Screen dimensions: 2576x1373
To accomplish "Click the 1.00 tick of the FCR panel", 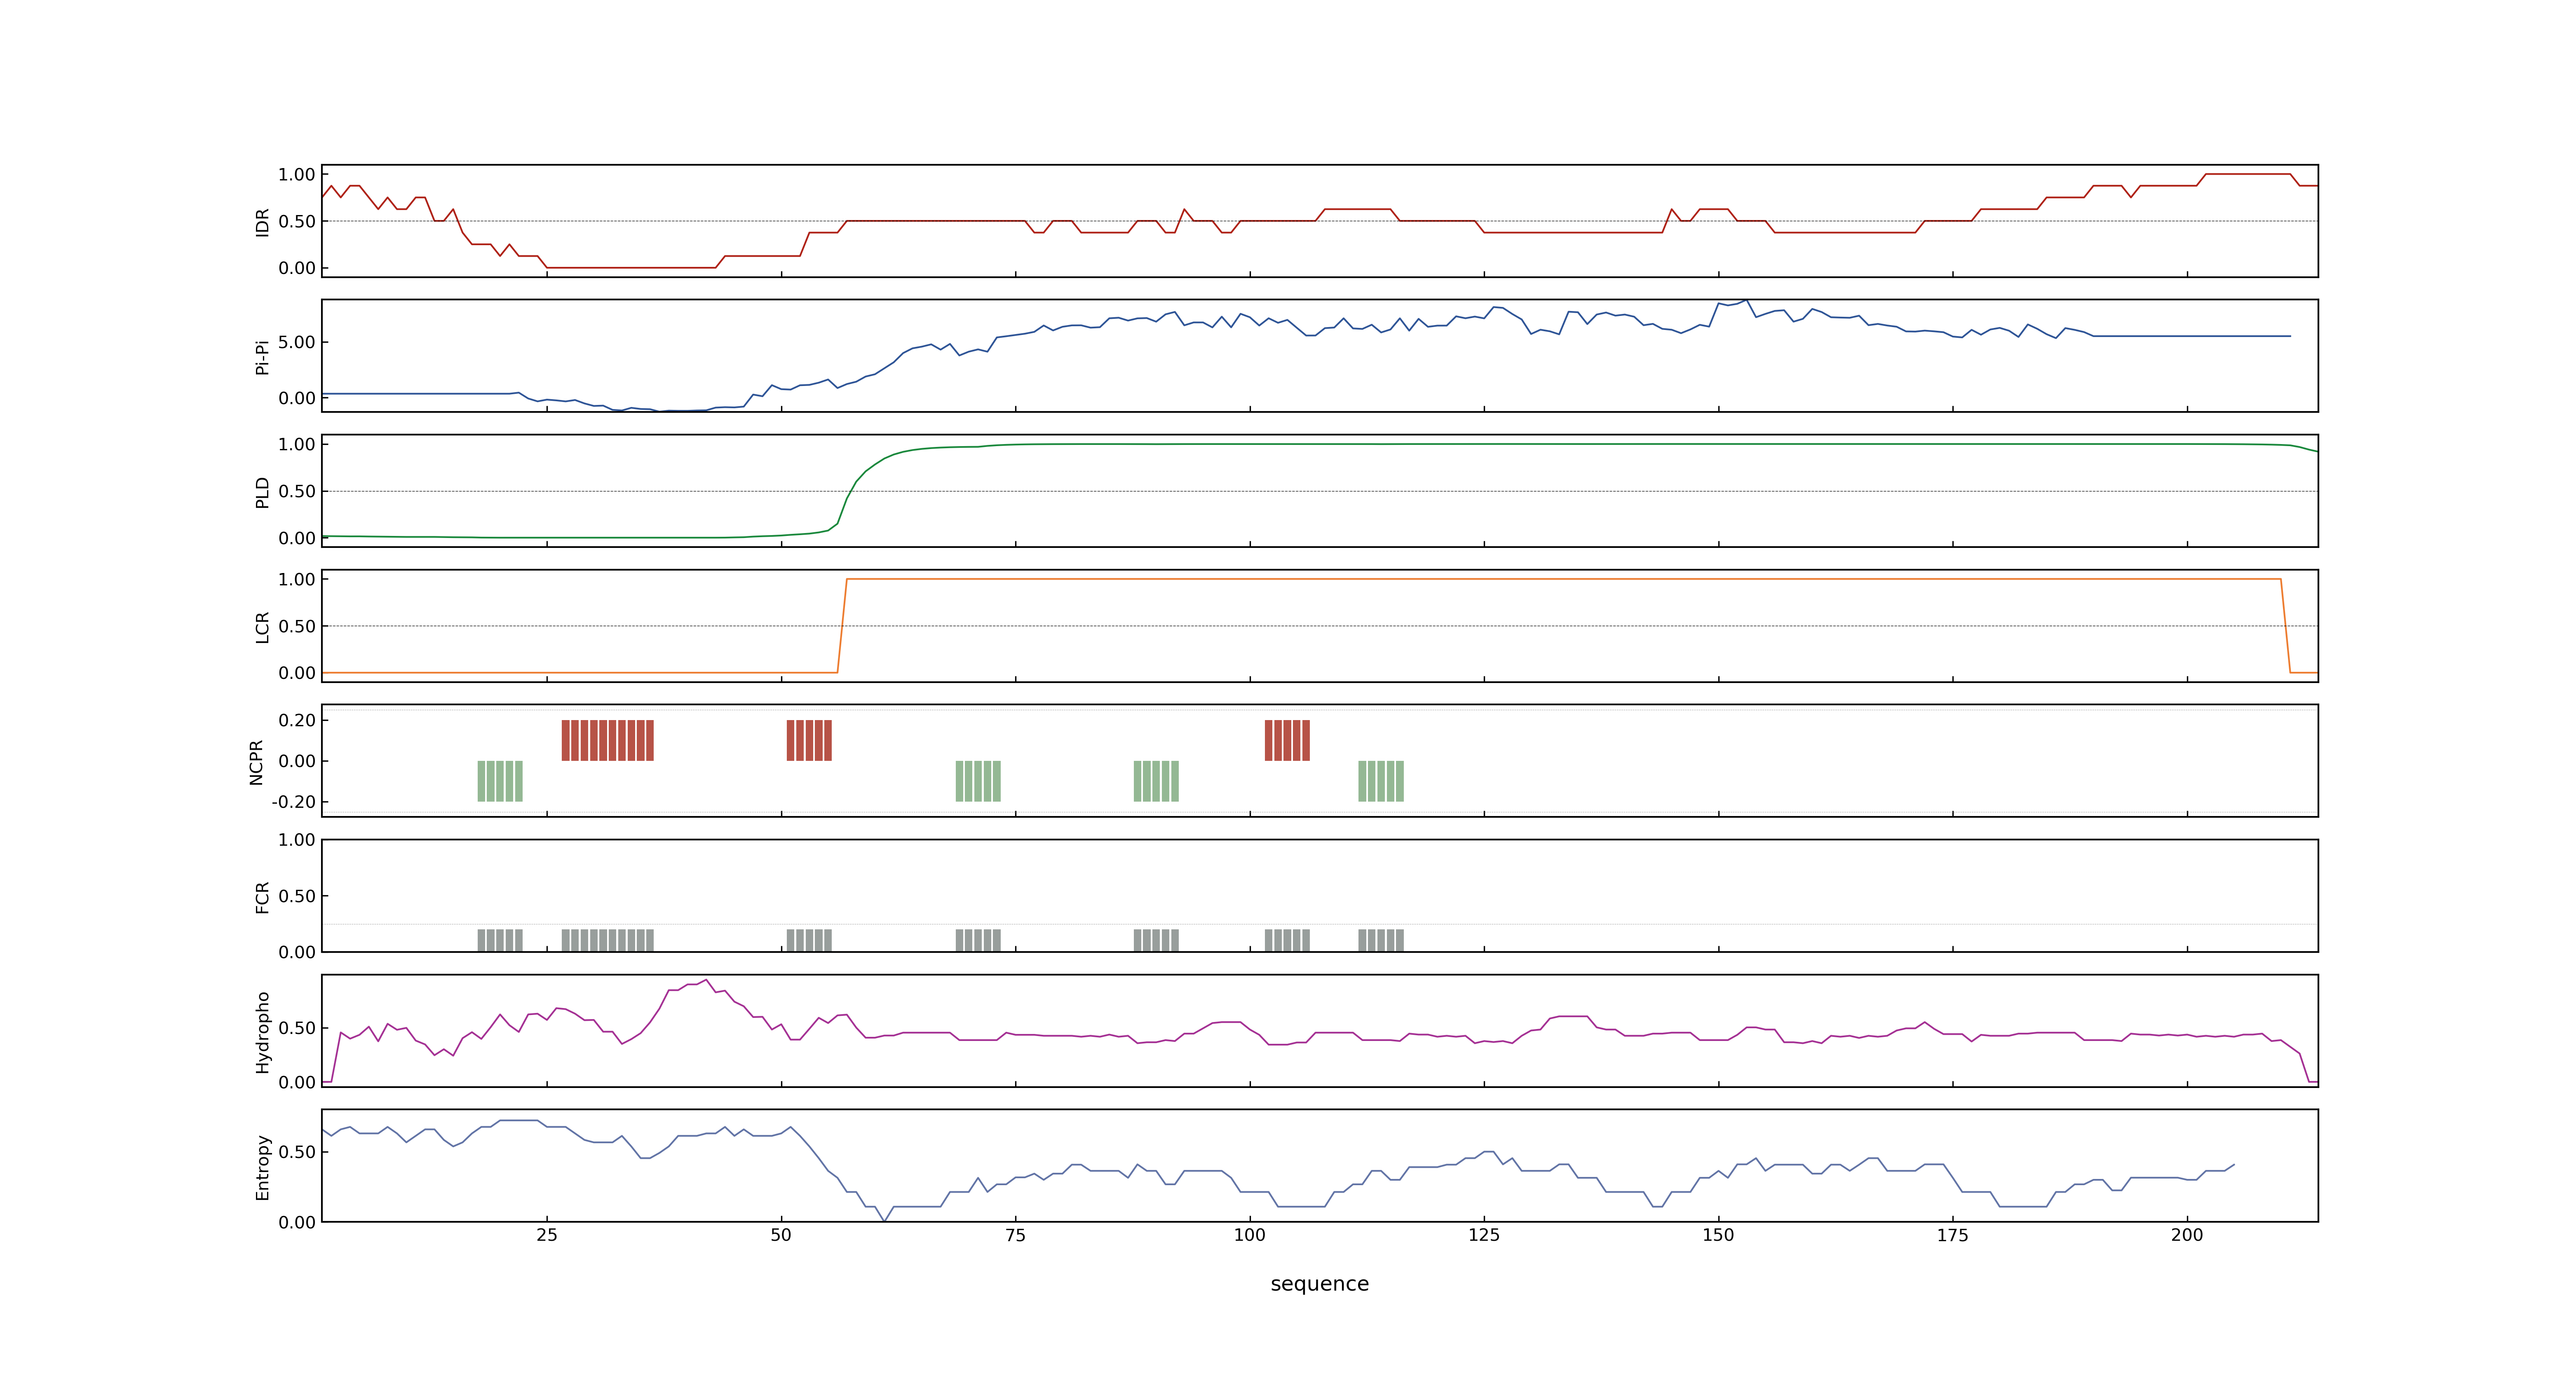I will pos(297,840).
